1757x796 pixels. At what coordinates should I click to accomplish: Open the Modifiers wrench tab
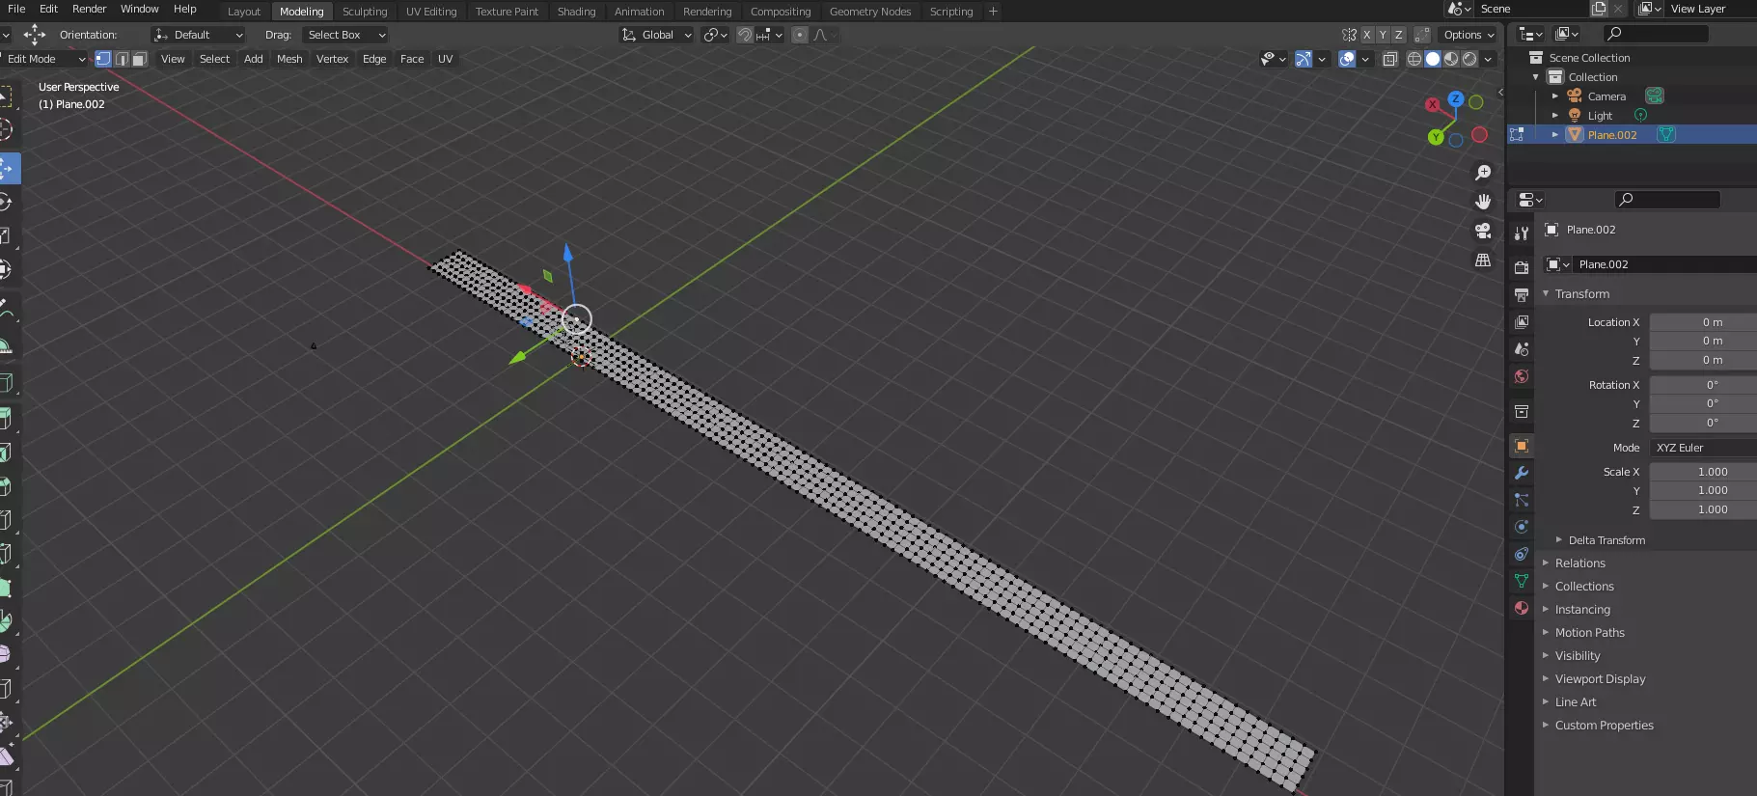coord(1522,473)
